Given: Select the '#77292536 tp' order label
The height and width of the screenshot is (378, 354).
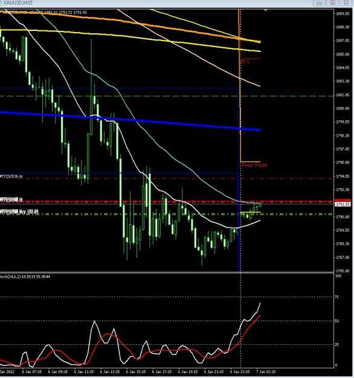Looking at the screenshot, I should 11,177.
